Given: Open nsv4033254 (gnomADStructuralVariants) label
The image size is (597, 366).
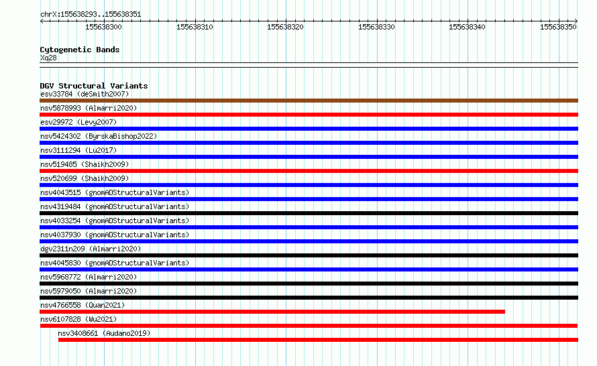Looking at the screenshot, I should click(115, 221).
